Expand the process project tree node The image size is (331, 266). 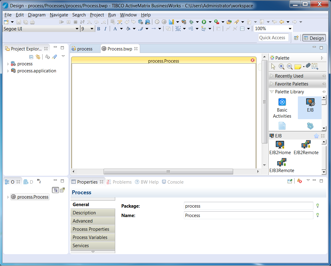[x=8, y=64]
